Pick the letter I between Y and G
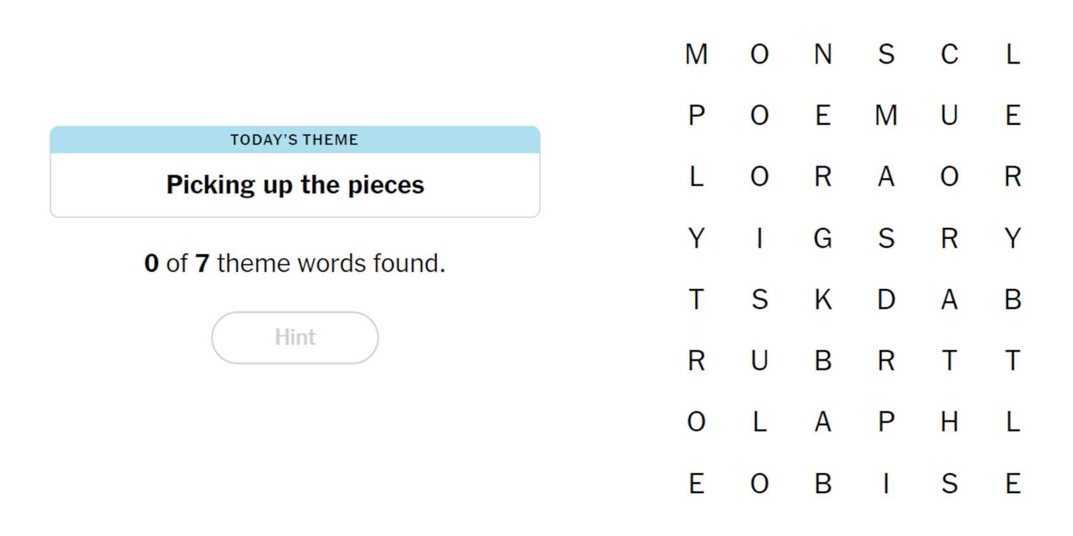Image resolution: width=1073 pixels, height=536 pixels. pos(760,238)
